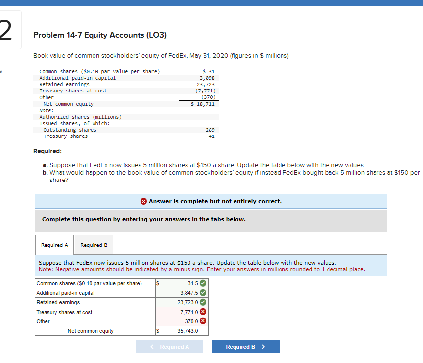Click the Common shares input showing 31.5
The height and width of the screenshot is (363, 423).
pyautogui.click(x=181, y=283)
